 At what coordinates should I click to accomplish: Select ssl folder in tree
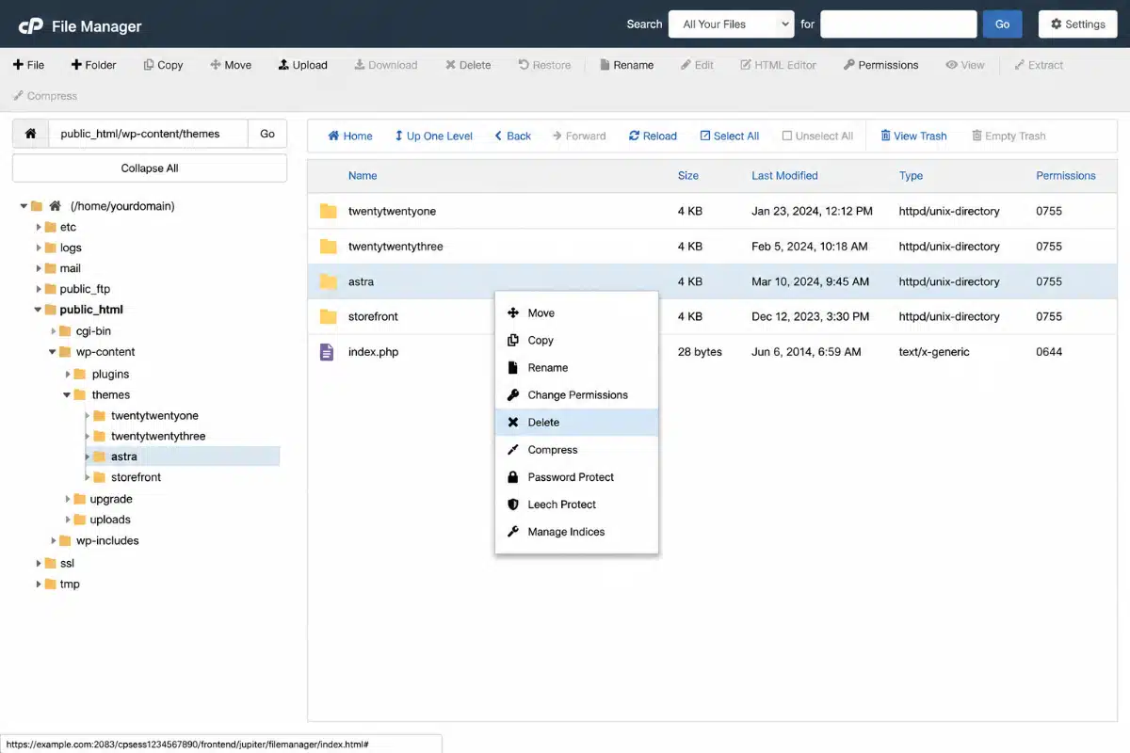(67, 563)
